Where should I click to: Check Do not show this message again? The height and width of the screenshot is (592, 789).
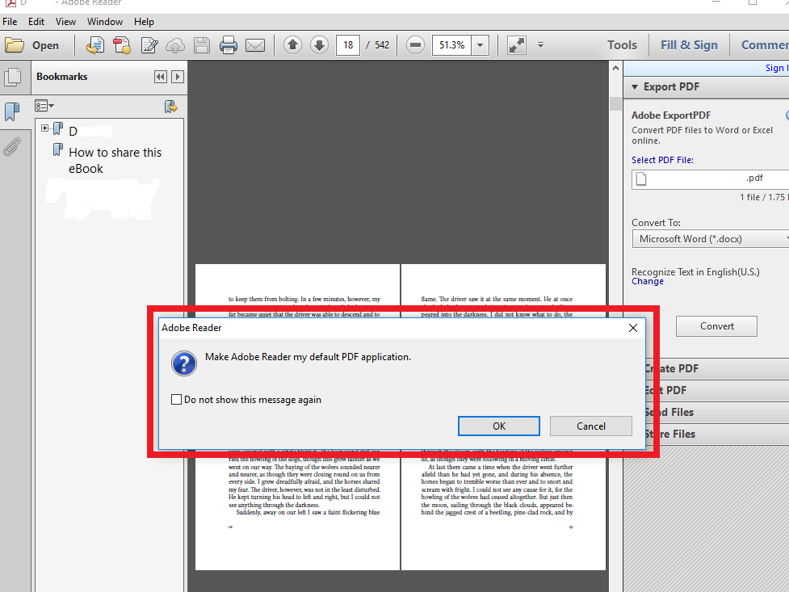pos(176,399)
